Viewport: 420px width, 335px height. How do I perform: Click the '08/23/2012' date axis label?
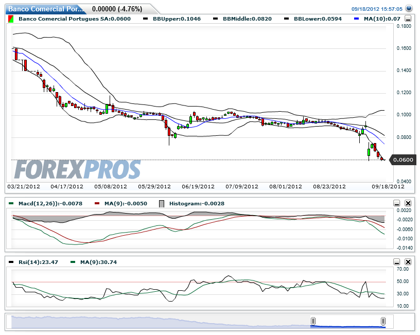coord(329,186)
